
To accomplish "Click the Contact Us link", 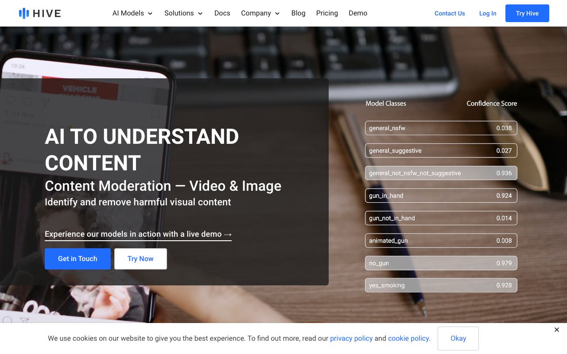I will coord(450,13).
